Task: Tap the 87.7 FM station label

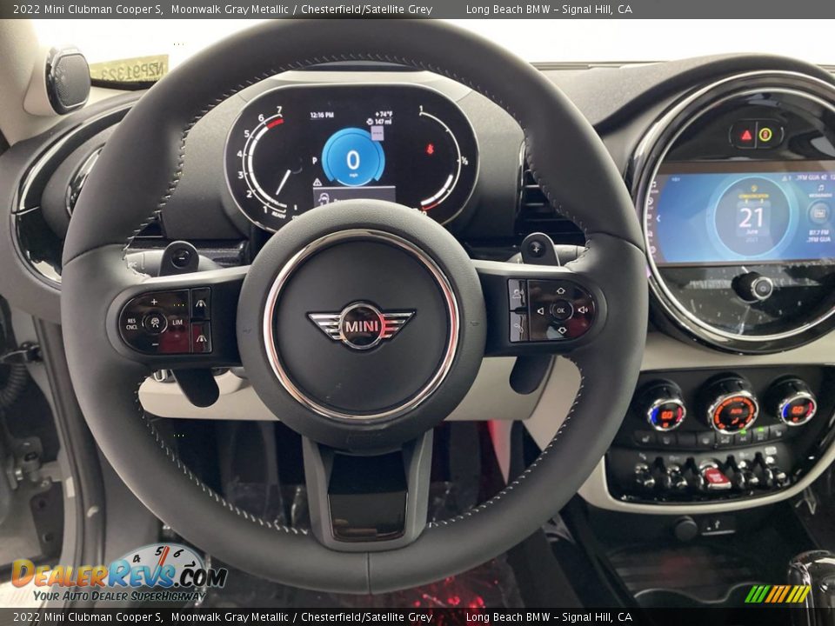Action: coord(818,233)
